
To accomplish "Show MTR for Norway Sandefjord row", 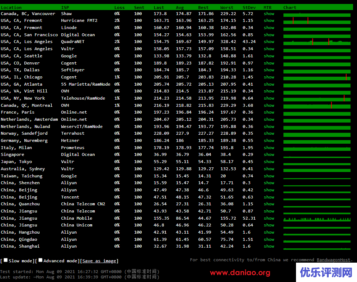I will pos(269,133).
